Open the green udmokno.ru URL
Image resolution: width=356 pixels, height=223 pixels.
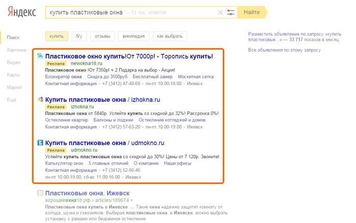(x=84, y=150)
